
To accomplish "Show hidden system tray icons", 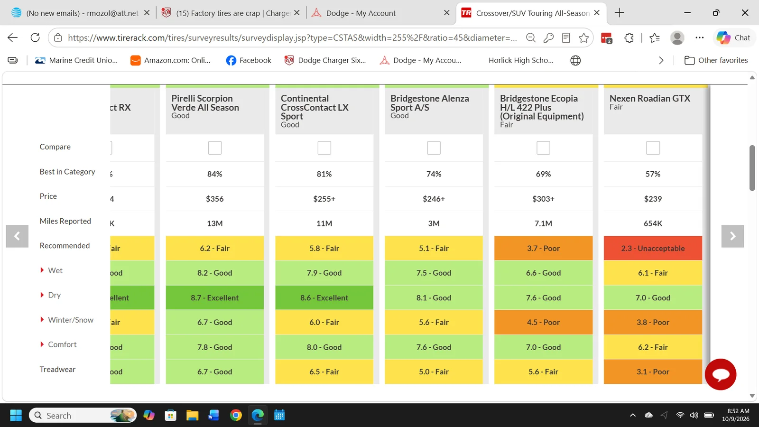I will [633, 416].
